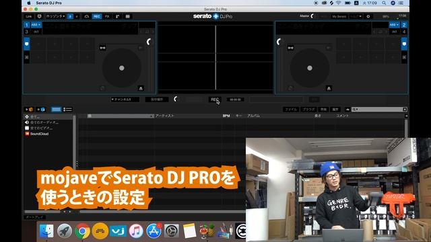Open Google Chrome from the Dock
The width and height of the screenshot is (431, 242).
coord(82,231)
